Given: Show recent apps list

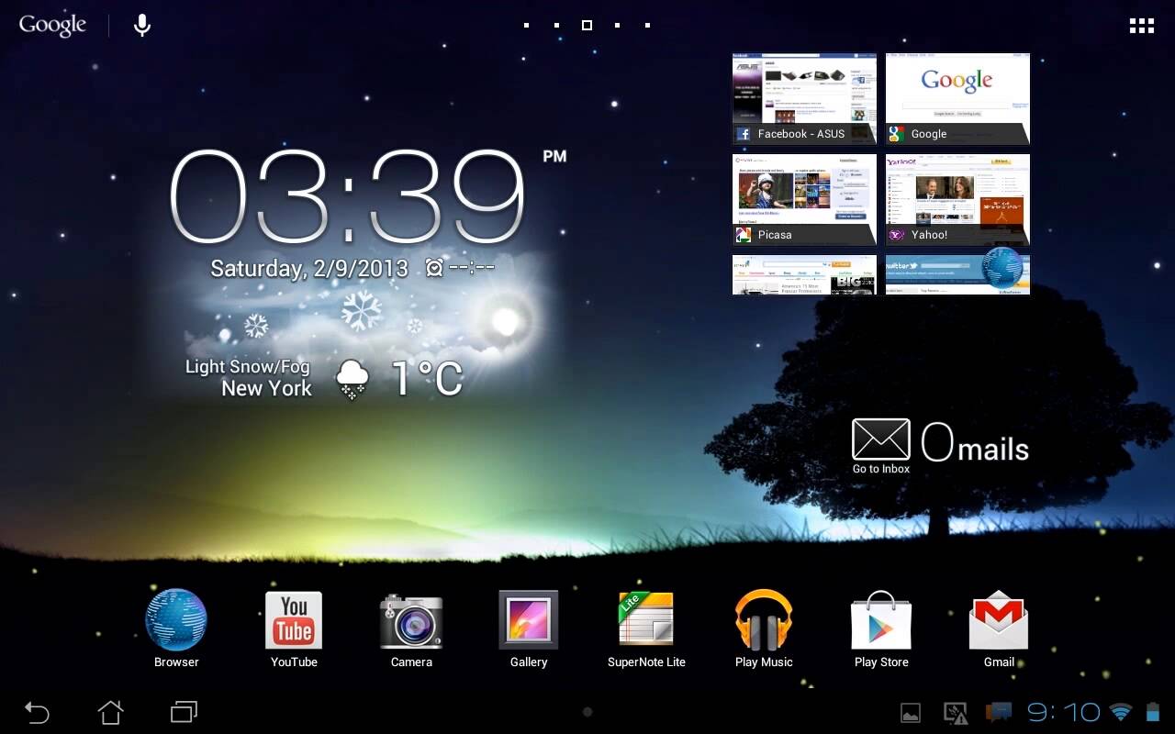Looking at the screenshot, I should (184, 712).
